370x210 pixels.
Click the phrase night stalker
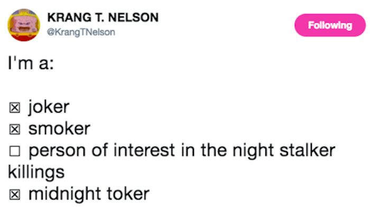point(284,151)
